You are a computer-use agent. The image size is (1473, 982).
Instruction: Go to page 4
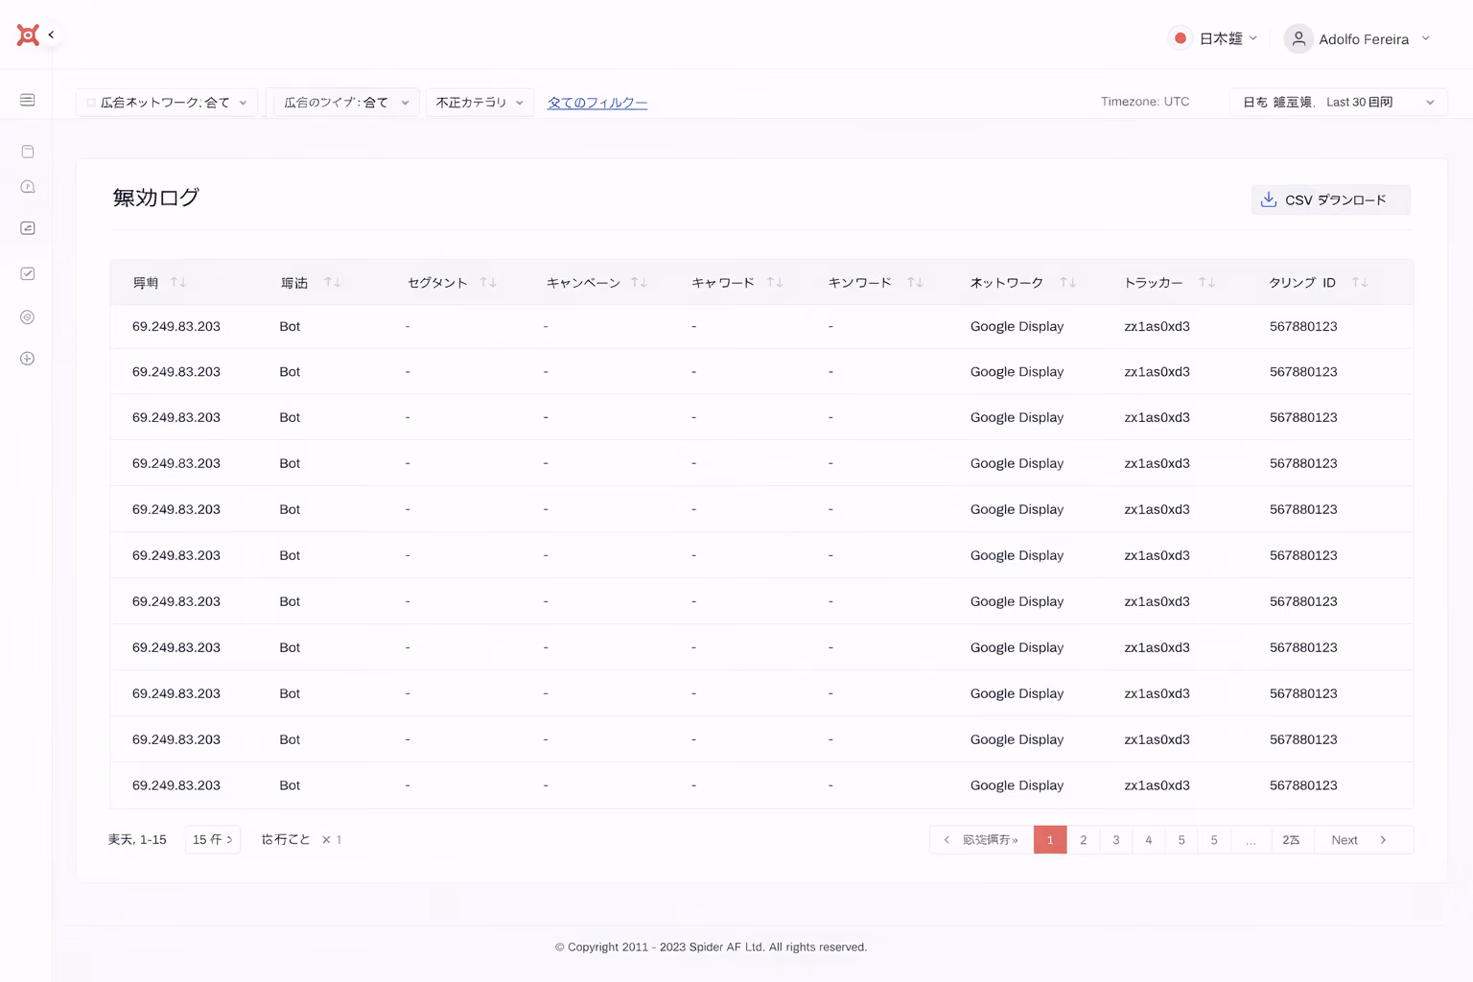(x=1148, y=839)
